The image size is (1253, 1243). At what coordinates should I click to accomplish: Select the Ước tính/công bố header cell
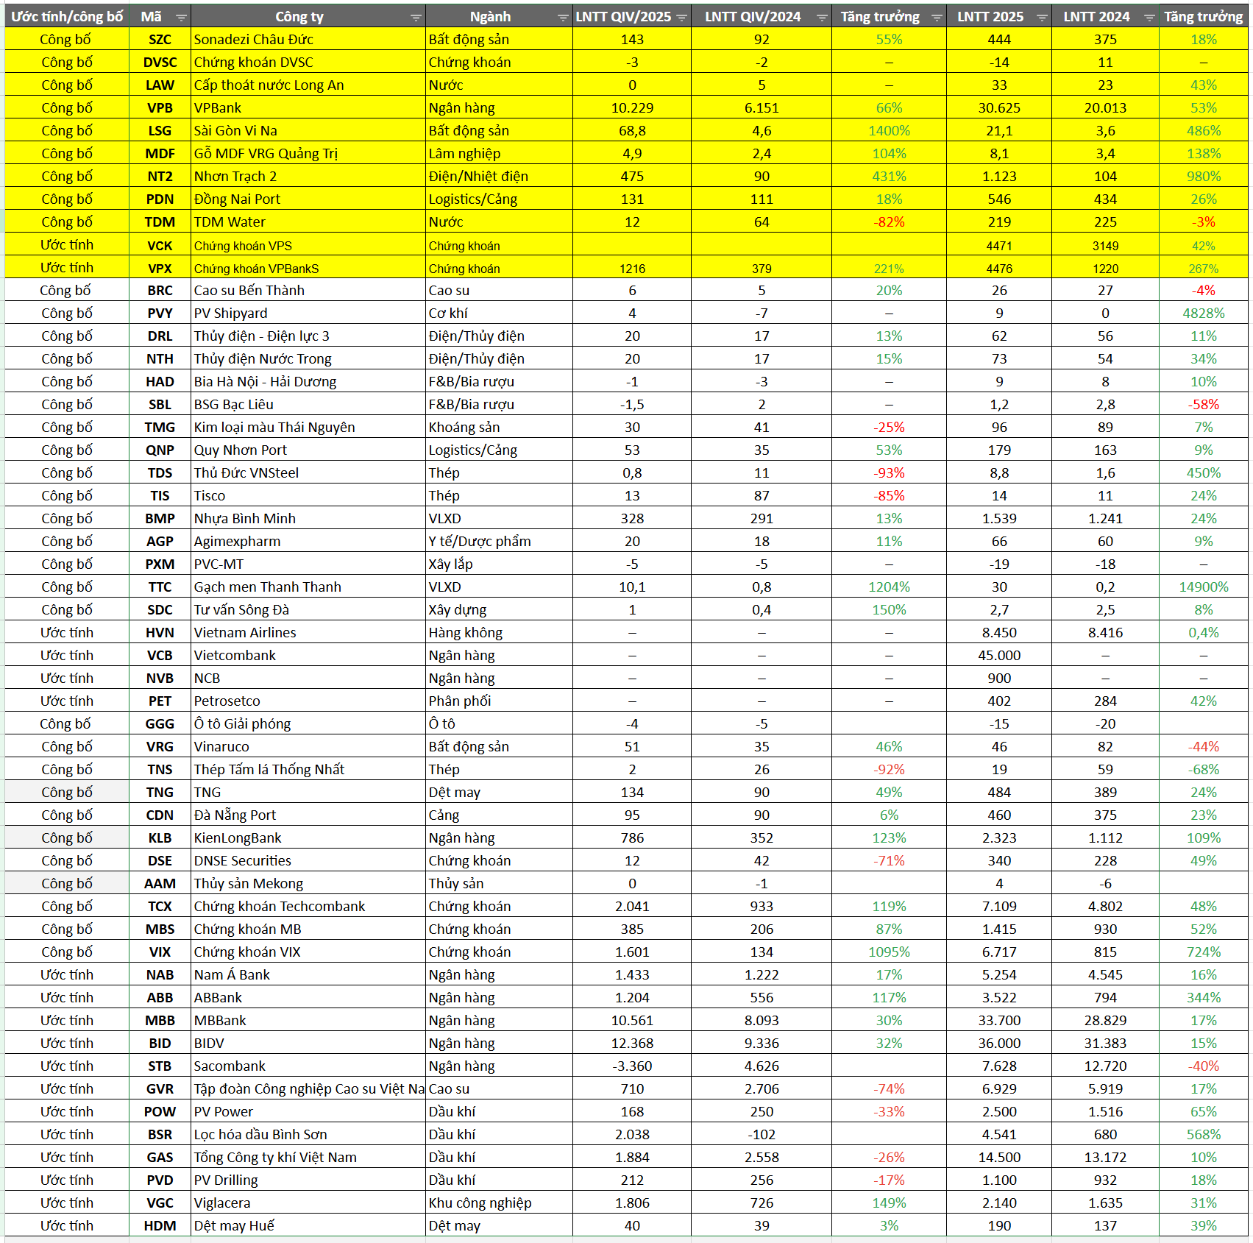tap(67, 17)
